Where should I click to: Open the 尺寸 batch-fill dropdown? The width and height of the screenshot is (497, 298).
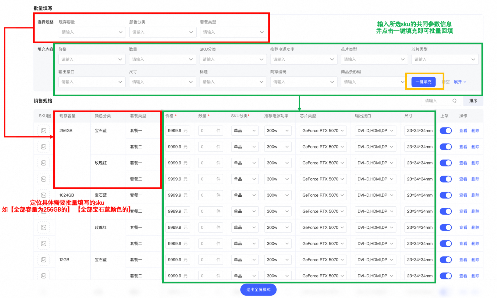162,82
